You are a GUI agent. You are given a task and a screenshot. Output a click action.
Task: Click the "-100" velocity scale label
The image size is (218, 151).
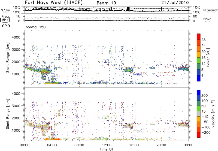pyautogui.click(x=205, y=127)
